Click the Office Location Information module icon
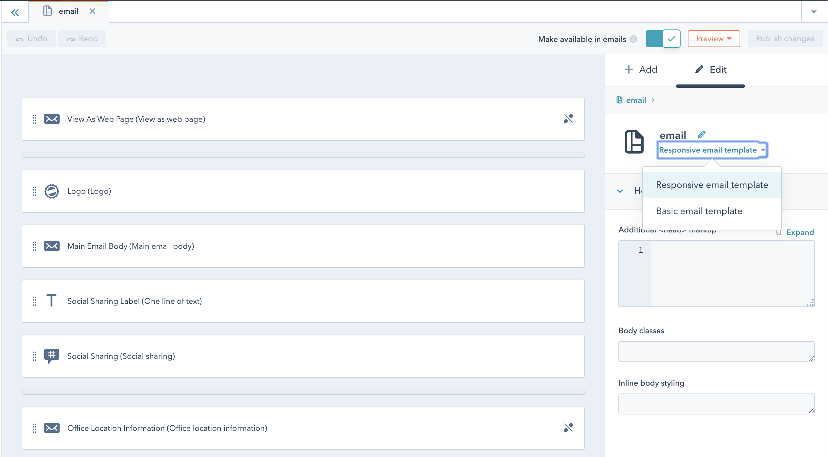Image resolution: width=828 pixels, height=457 pixels. point(51,428)
